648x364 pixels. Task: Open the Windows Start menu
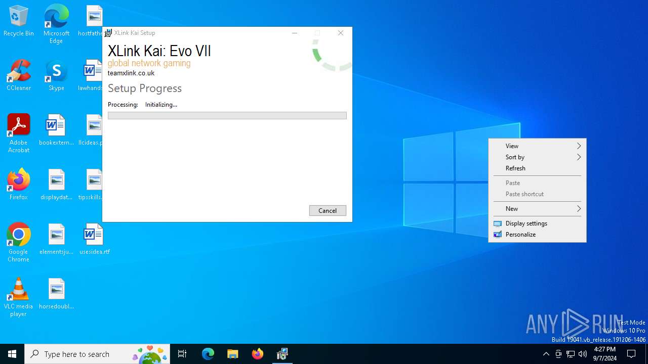tap(12, 354)
